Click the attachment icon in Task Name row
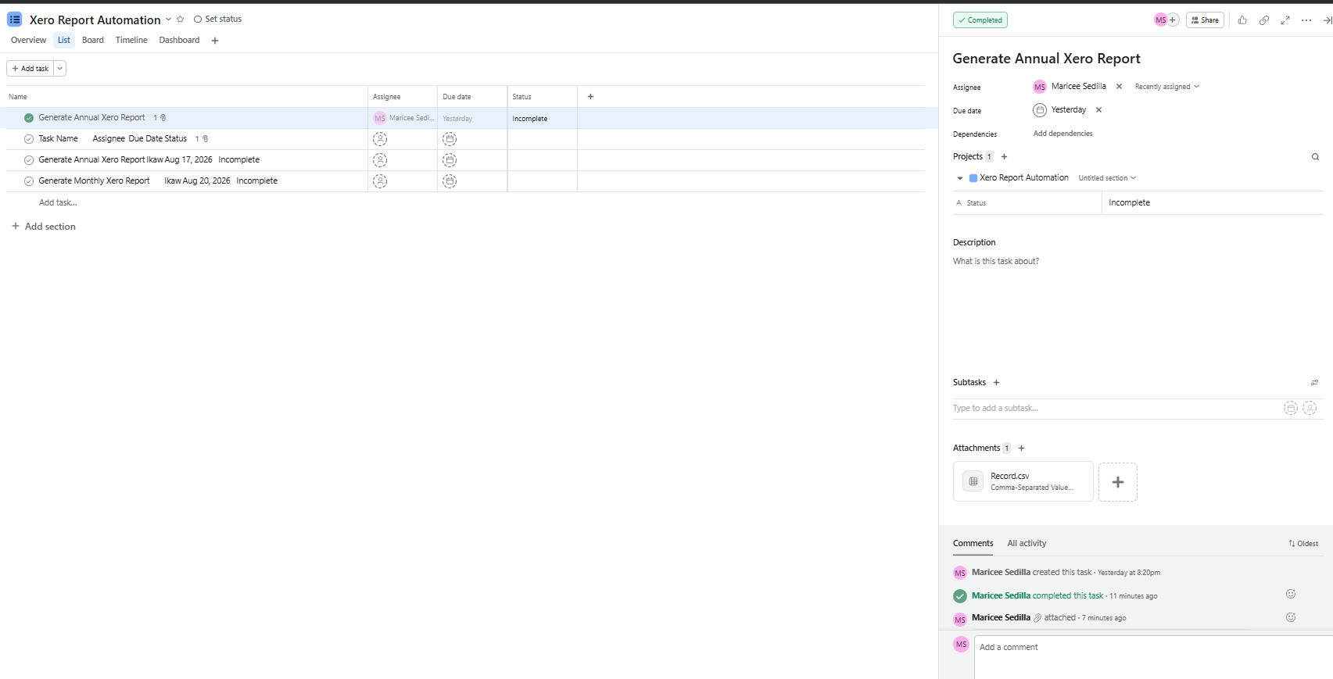The height and width of the screenshot is (679, 1333). coord(205,139)
